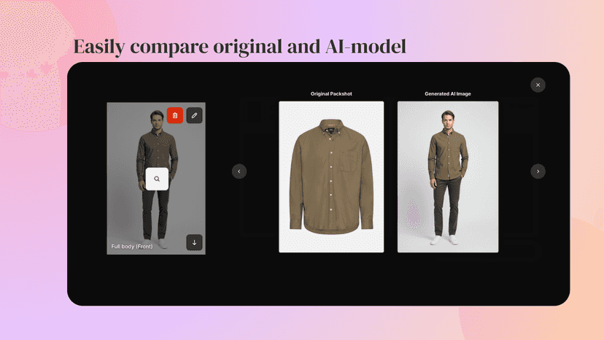This screenshot has width=604, height=340.
Task: Click the Full body (Front) model card
Action: click(x=156, y=179)
